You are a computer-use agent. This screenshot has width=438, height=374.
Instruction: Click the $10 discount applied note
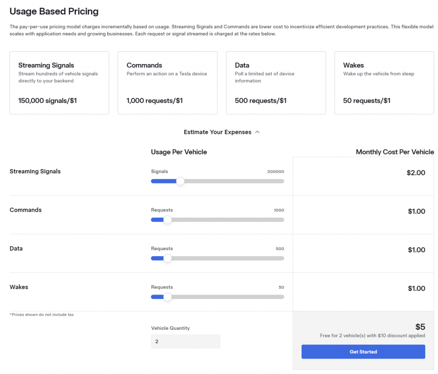click(372, 336)
